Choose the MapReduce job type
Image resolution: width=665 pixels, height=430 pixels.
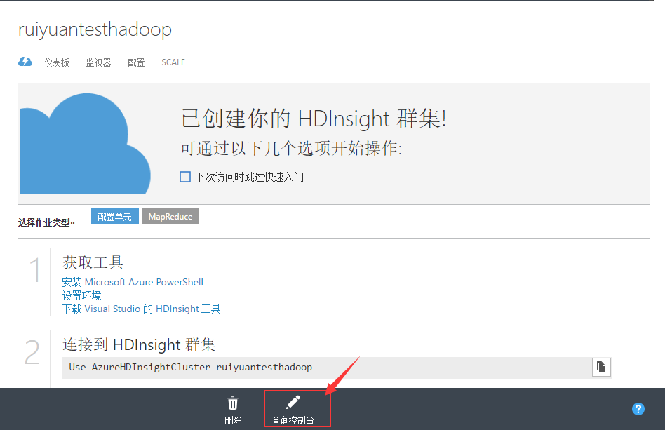170,217
